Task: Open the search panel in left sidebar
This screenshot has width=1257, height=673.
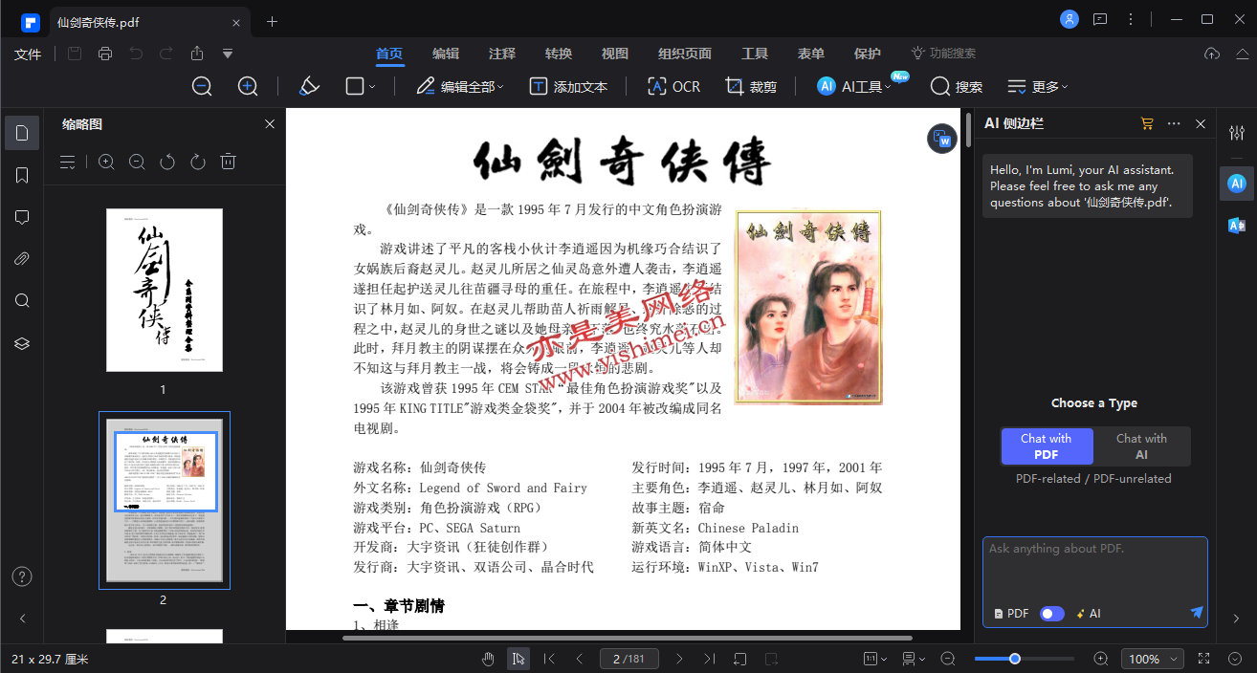Action: click(22, 301)
